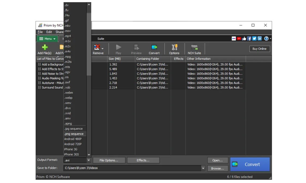Click the File Options... button
The width and height of the screenshot is (306, 183).
coord(109,160)
